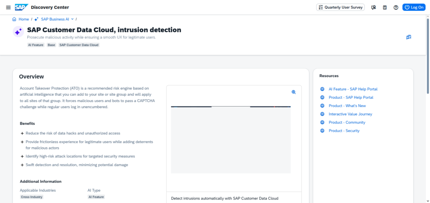The height and width of the screenshot is (203, 430).
Task: Open AI Feature - SAP Help Portal link
Action: pos(353,89)
